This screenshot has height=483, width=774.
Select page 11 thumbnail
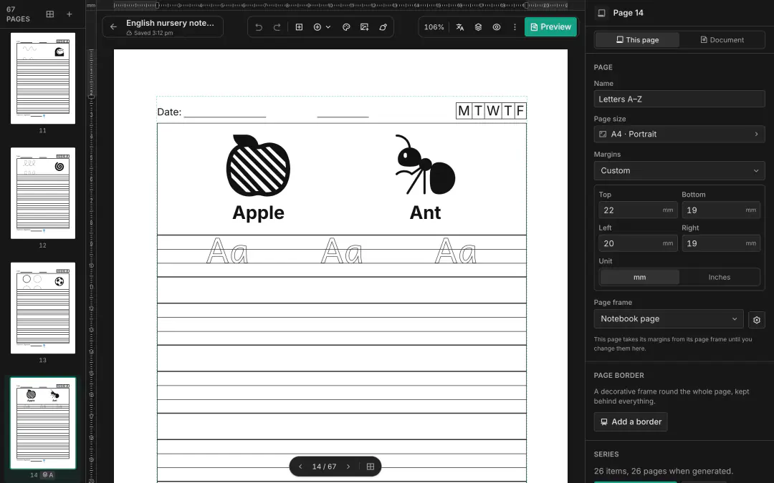43,79
